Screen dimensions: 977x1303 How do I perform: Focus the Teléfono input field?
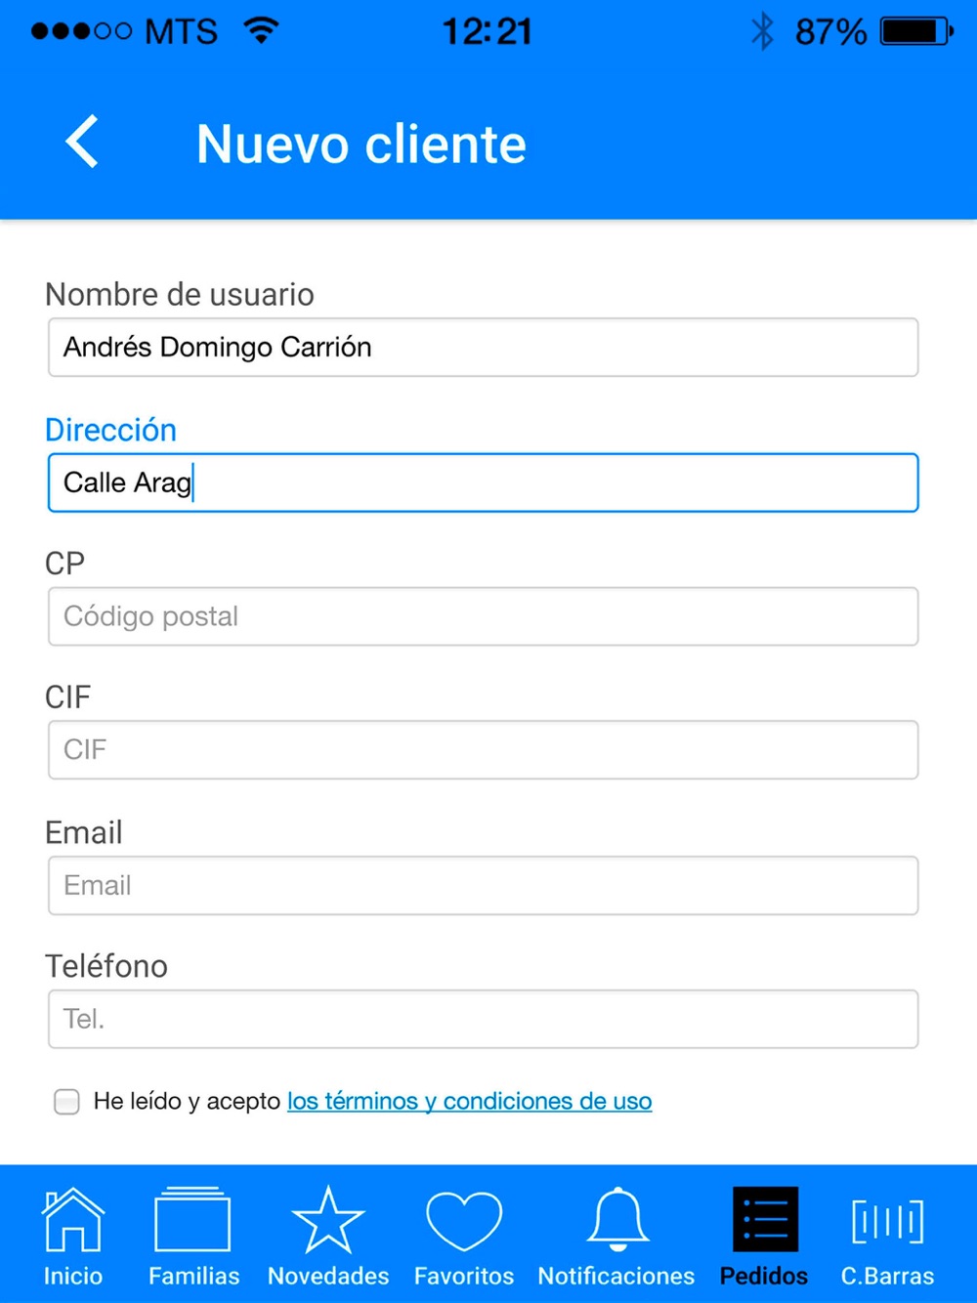[x=483, y=1020]
